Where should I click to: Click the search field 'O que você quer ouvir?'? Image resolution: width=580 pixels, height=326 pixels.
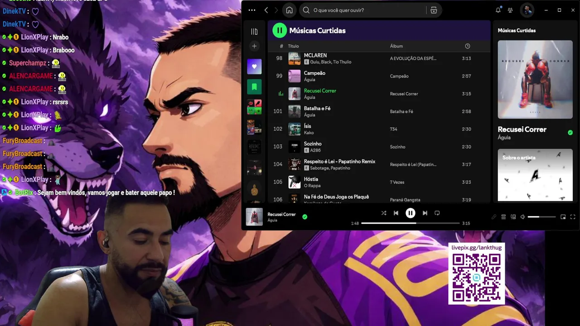tap(369, 10)
